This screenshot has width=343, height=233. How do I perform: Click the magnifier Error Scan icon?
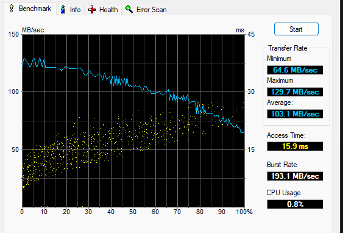(129, 9)
